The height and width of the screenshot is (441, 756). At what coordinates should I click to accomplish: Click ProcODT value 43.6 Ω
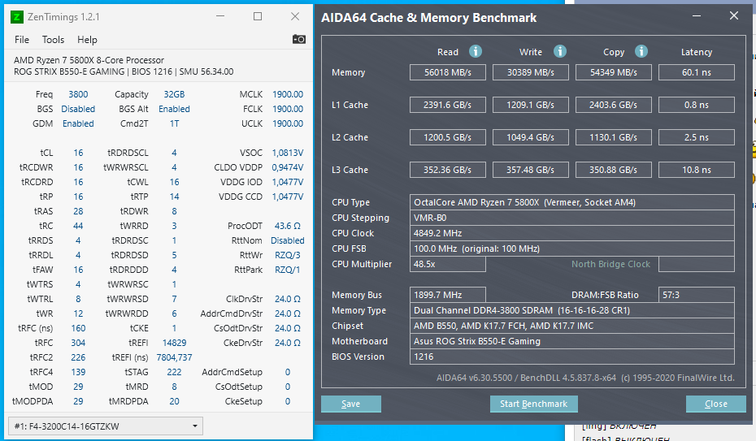point(288,226)
